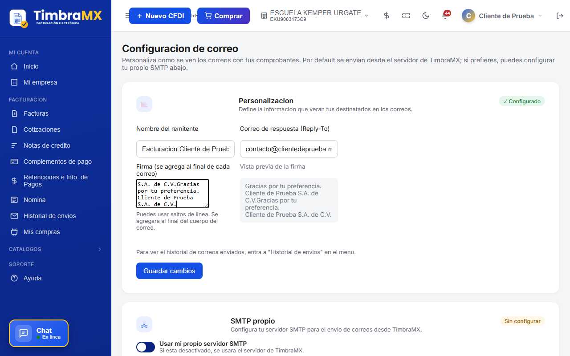Image resolution: width=570 pixels, height=356 pixels.
Task: Open notifications bell with 44 badge
Action: coord(445,16)
